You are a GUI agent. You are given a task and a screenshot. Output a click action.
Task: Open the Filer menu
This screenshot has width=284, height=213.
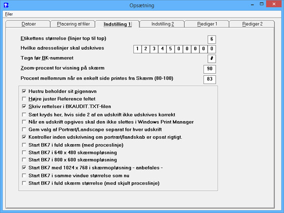coord(9,14)
